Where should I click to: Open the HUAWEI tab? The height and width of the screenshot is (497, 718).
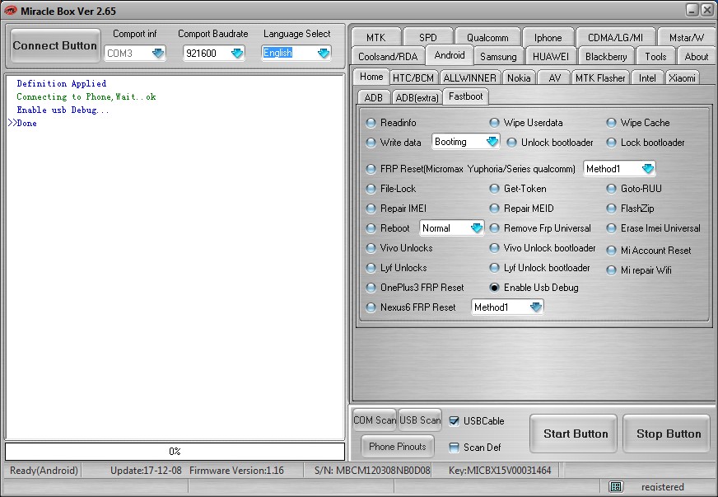tap(550, 56)
